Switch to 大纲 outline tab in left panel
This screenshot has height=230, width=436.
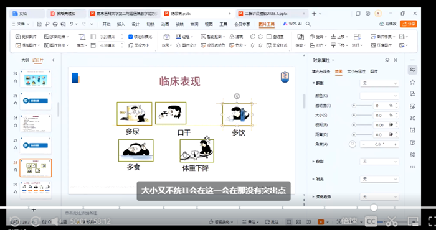pos(25,60)
